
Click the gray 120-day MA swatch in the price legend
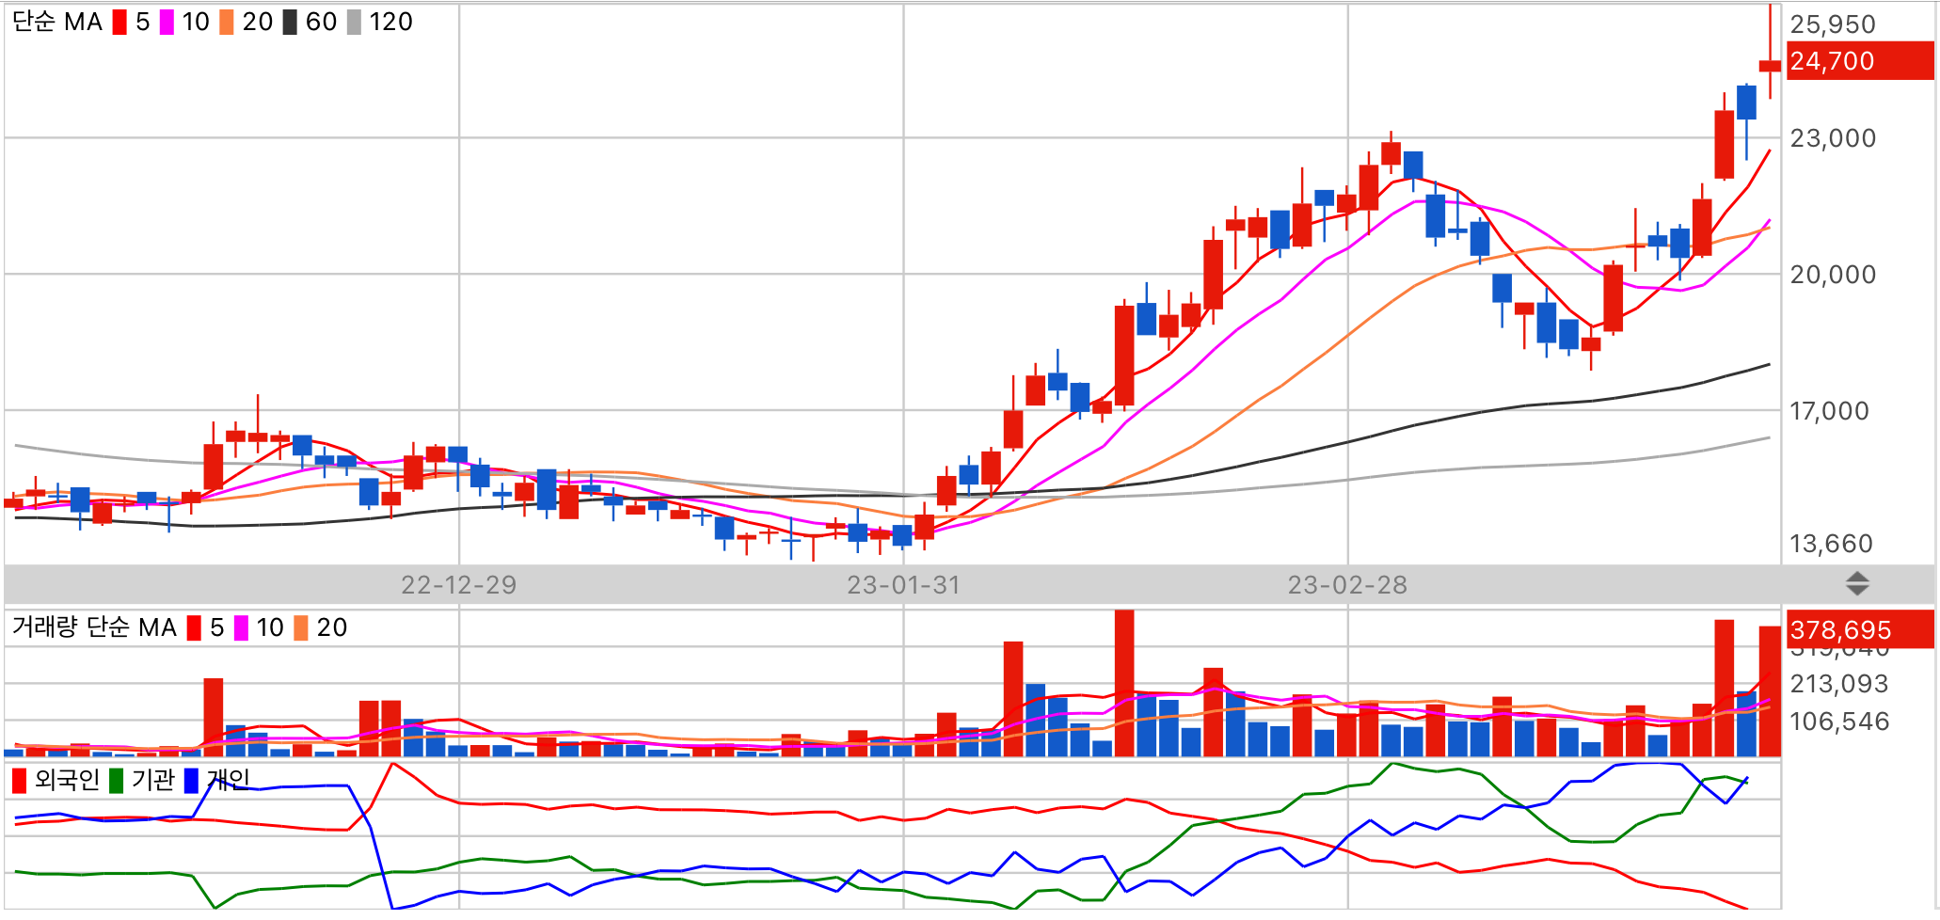coord(354,23)
